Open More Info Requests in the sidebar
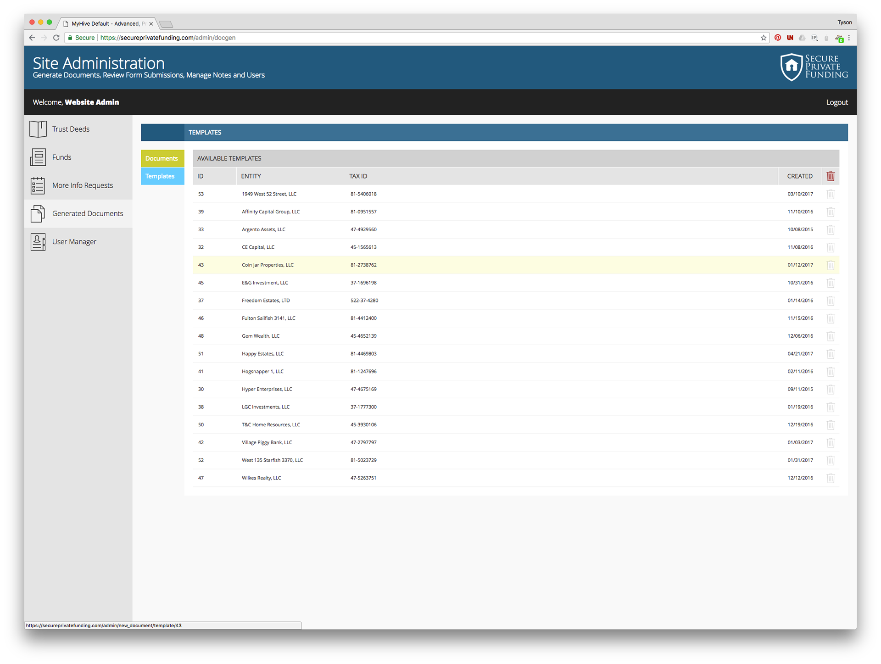The image size is (881, 664). (78, 185)
